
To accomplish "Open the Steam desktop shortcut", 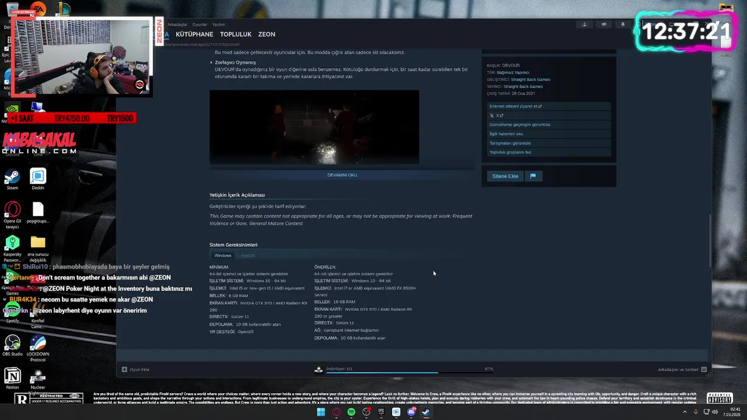I will coord(12,179).
